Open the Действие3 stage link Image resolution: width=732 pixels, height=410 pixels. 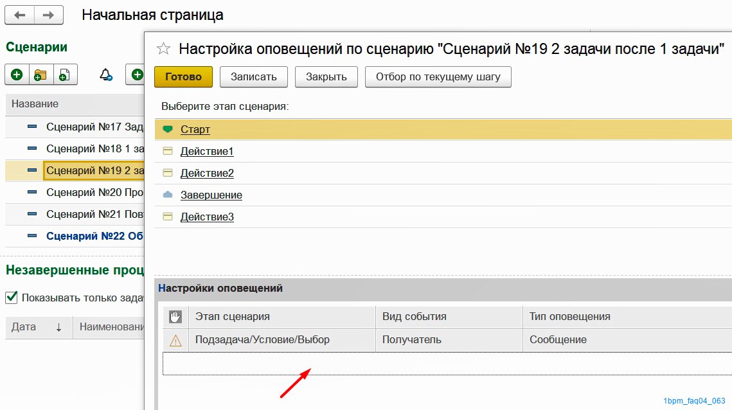[207, 217]
